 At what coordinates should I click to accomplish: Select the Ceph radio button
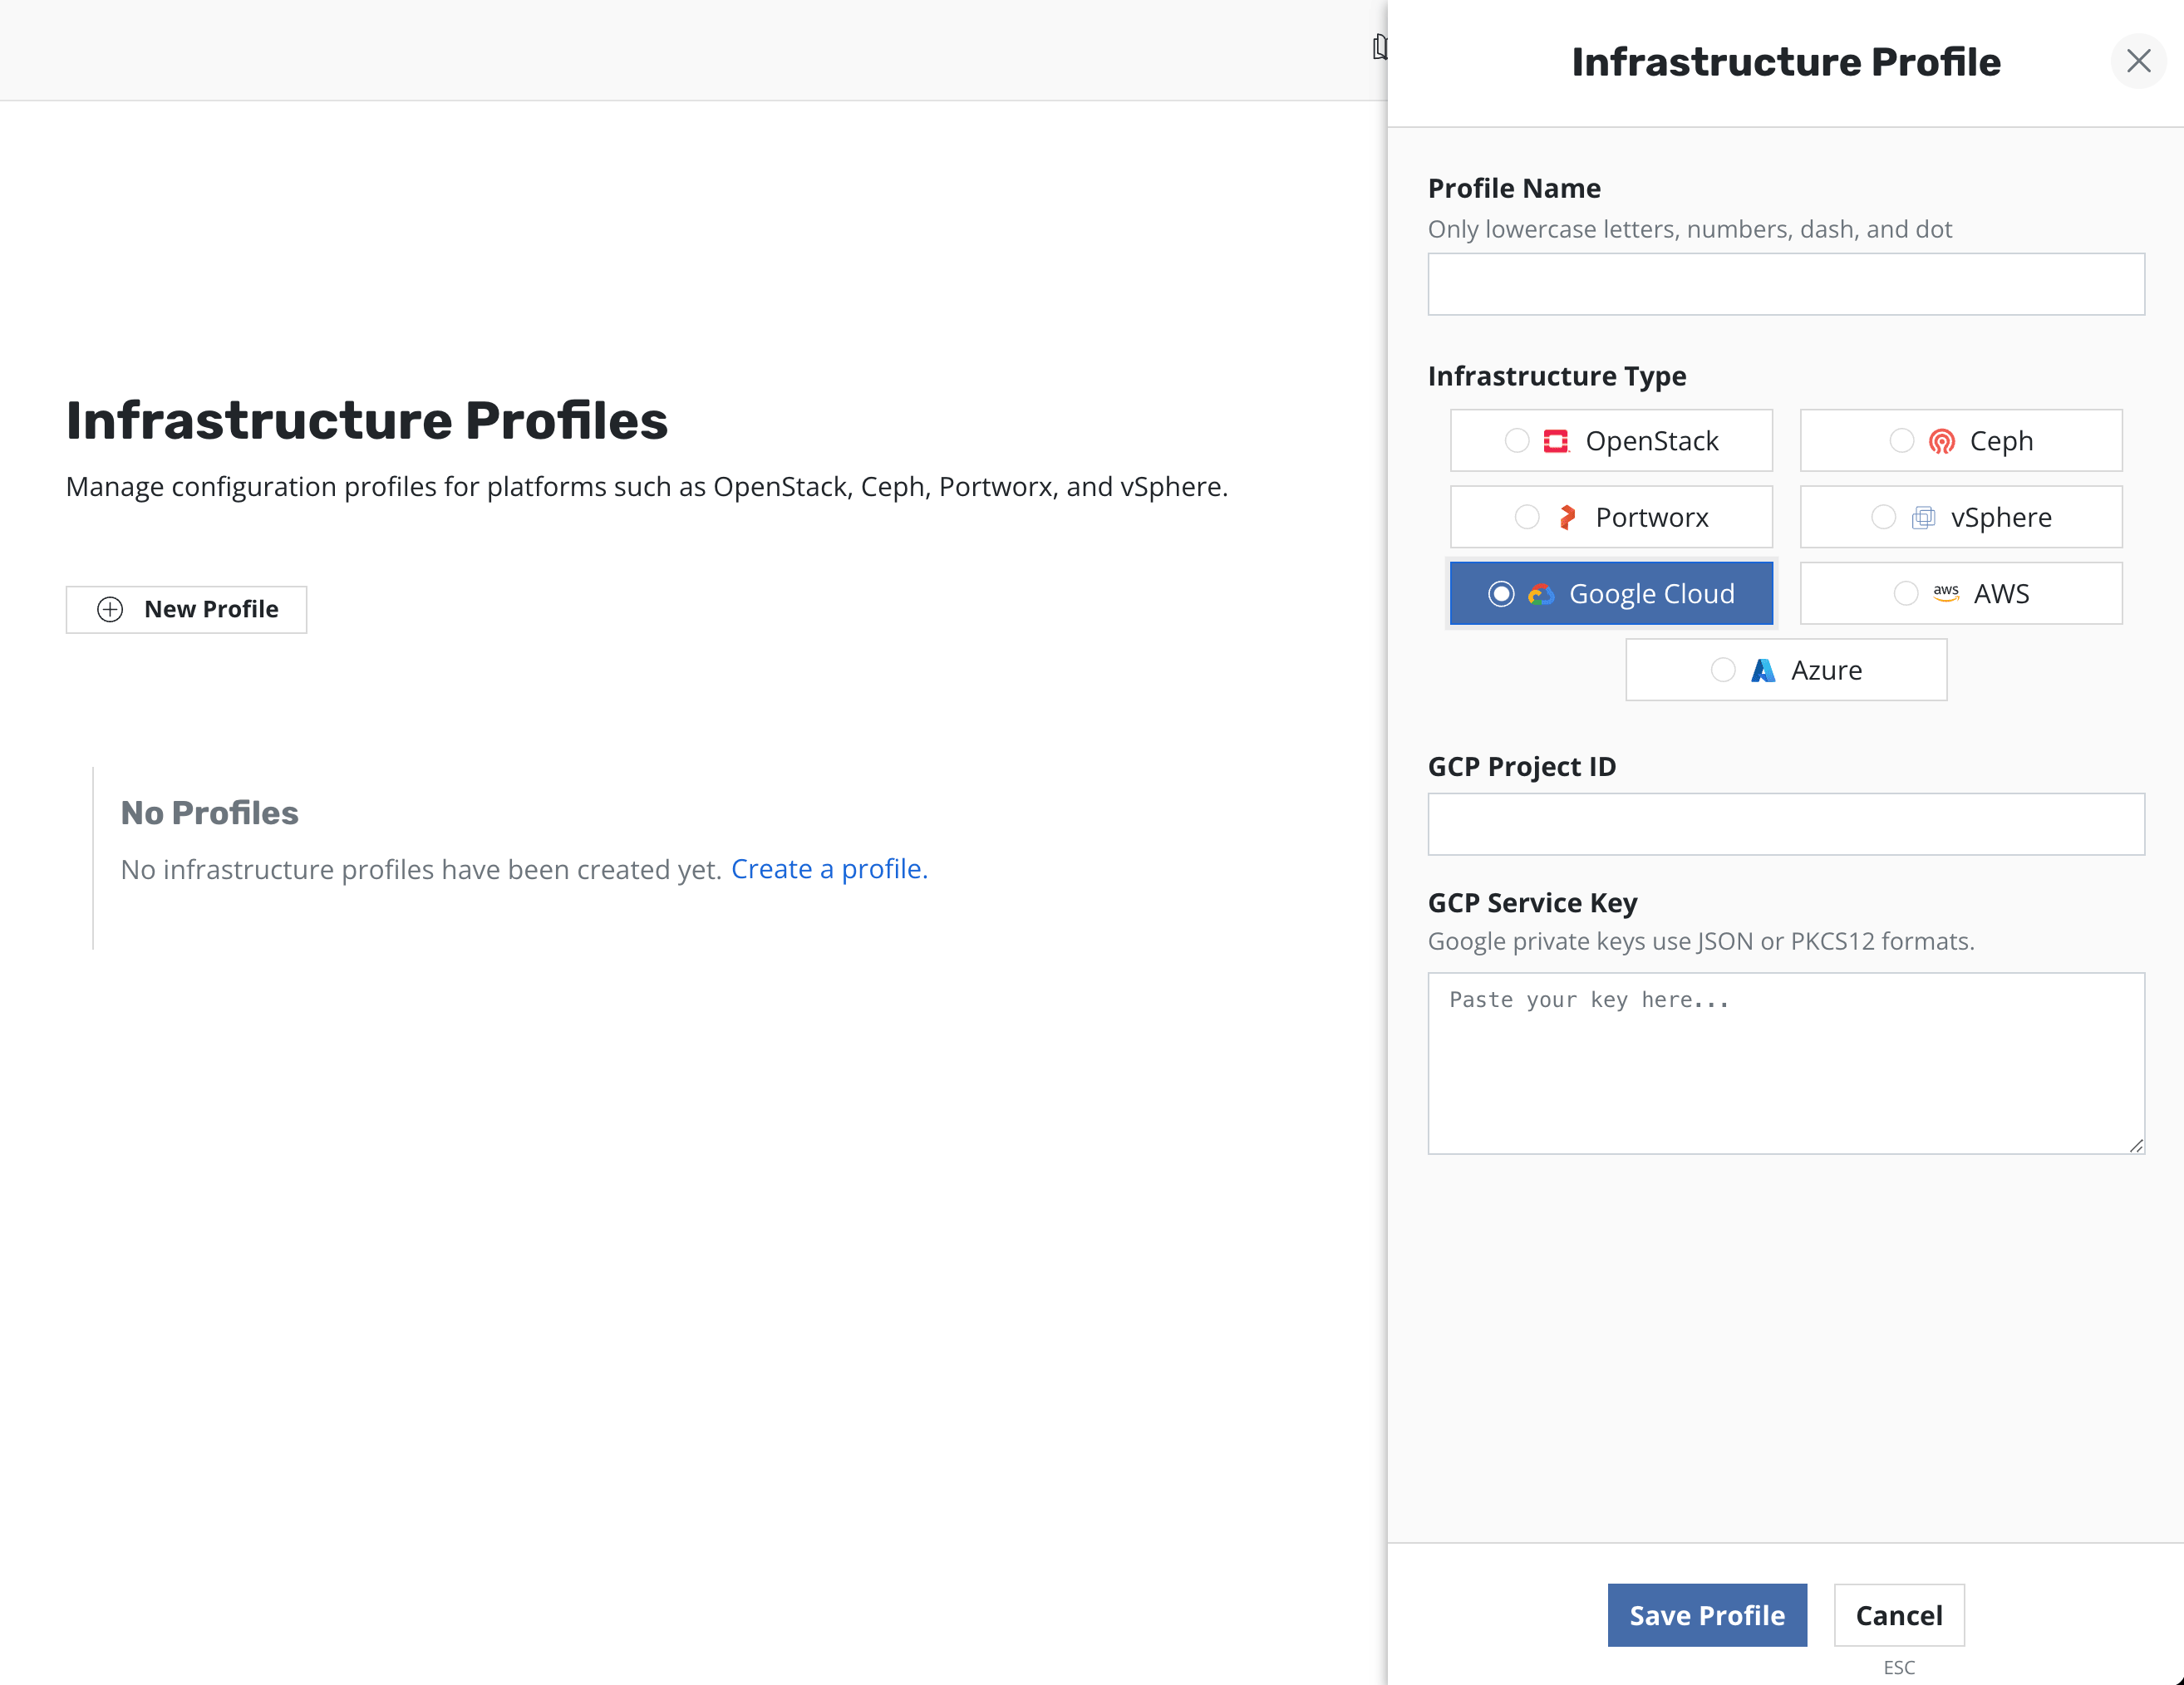pyautogui.click(x=1901, y=441)
